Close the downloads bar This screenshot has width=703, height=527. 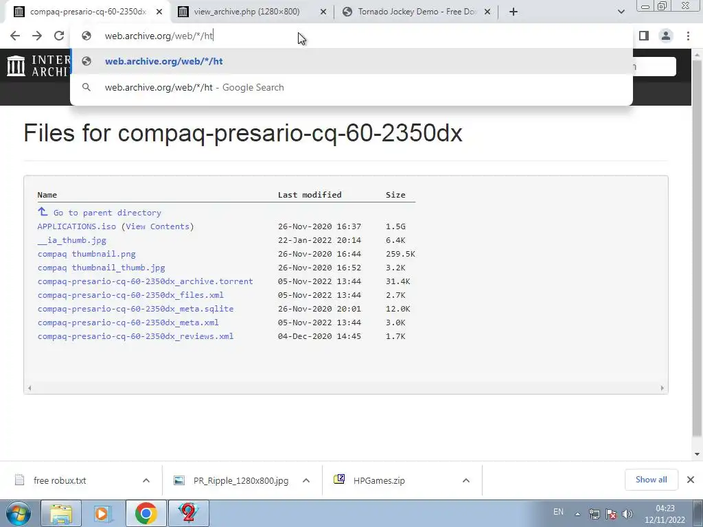coord(691,480)
